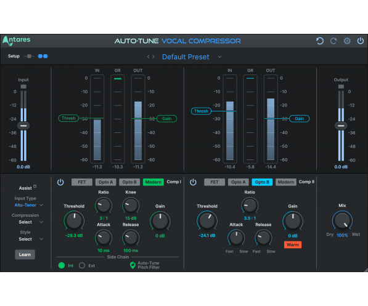
Task: Click Comp II Release knob
Action: point(263,238)
